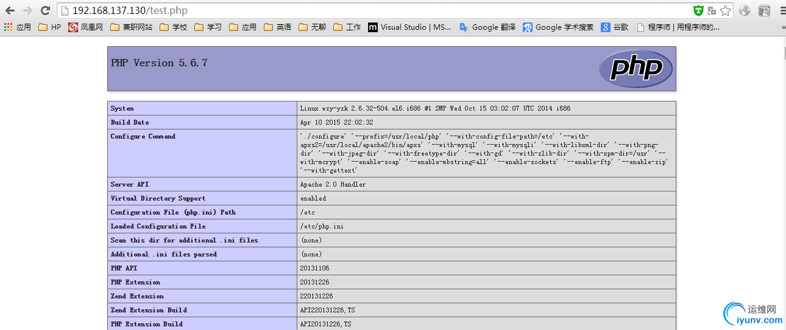This screenshot has width=786, height=330.
Task: Open the 程序师 bookmark
Action: click(x=678, y=27)
